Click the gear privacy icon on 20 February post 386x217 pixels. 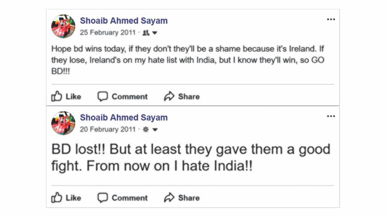pos(146,130)
